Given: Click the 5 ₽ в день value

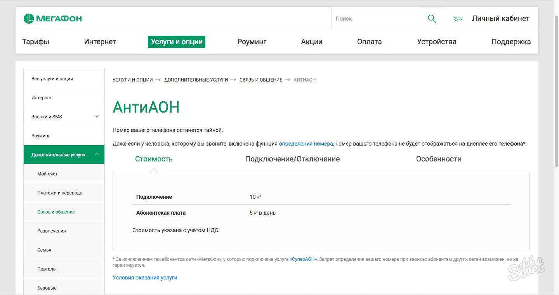Looking at the screenshot, I should 262,213.
